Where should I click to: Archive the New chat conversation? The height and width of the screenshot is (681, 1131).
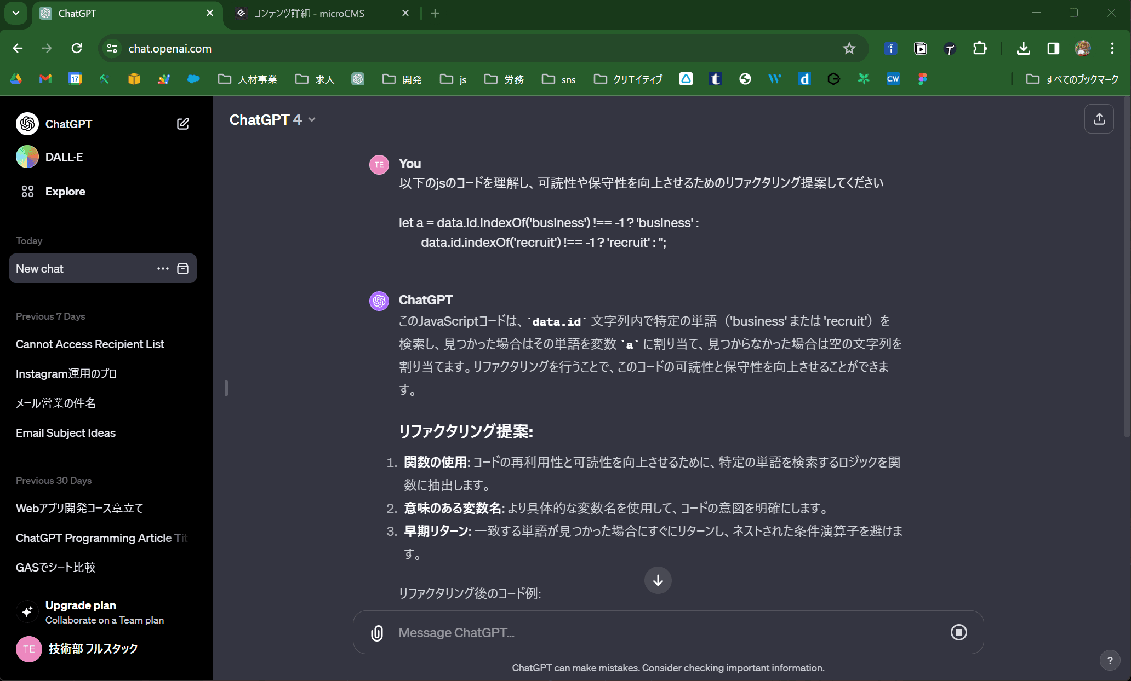click(183, 268)
